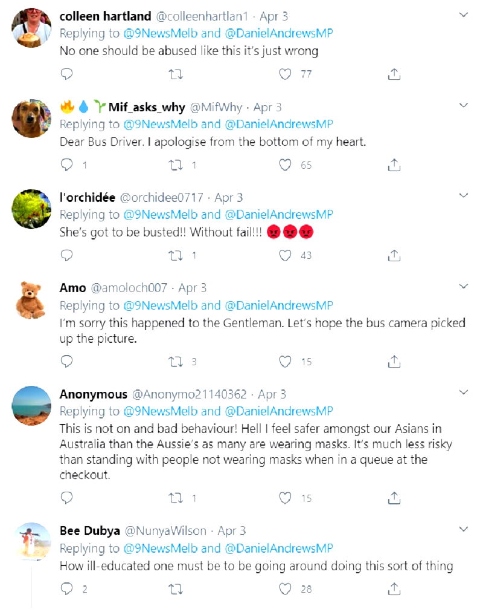Share Bee Dubya's tweet
Viewport: 483px width, 612px height.
click(x=394, y=588)
